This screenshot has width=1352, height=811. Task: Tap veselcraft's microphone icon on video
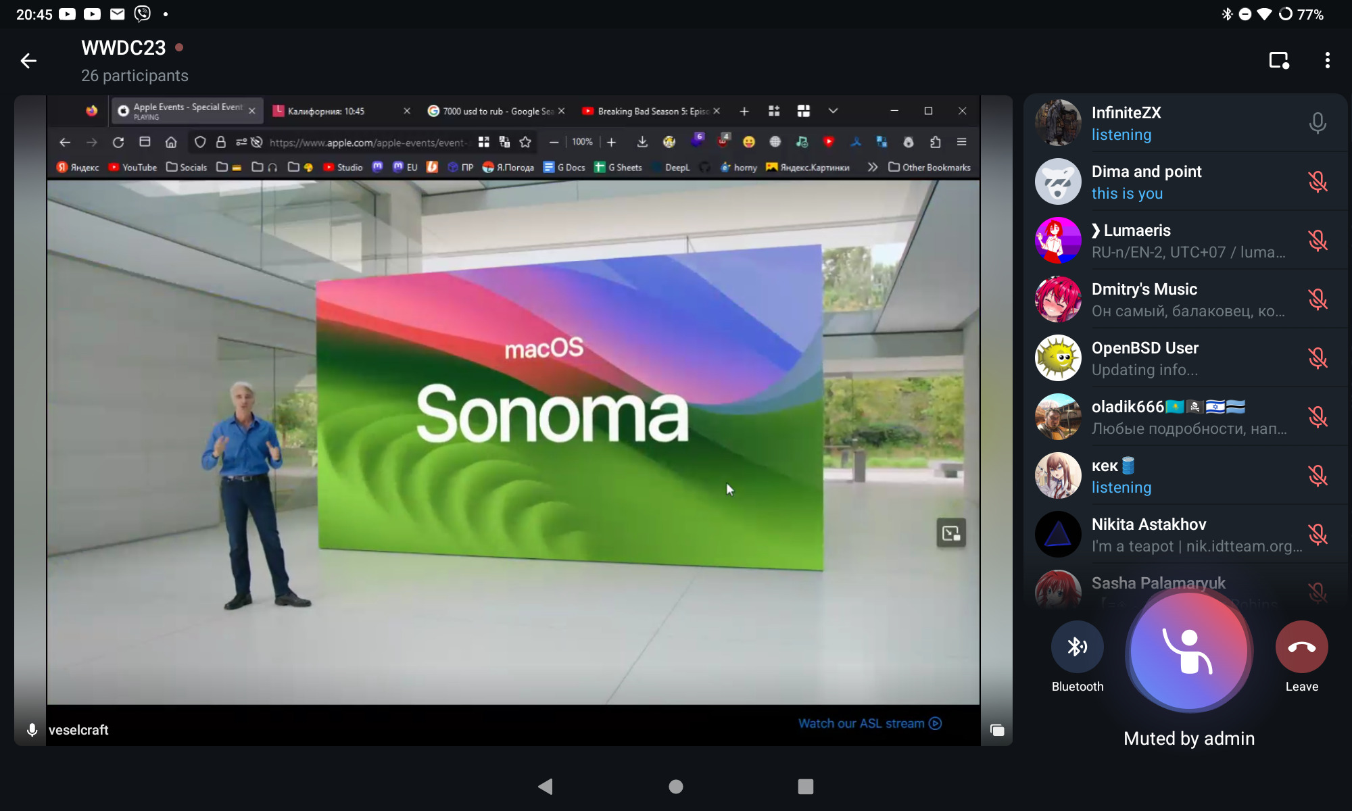[x=32, y=730]
